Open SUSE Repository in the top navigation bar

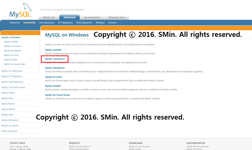[x=84, y=23]
